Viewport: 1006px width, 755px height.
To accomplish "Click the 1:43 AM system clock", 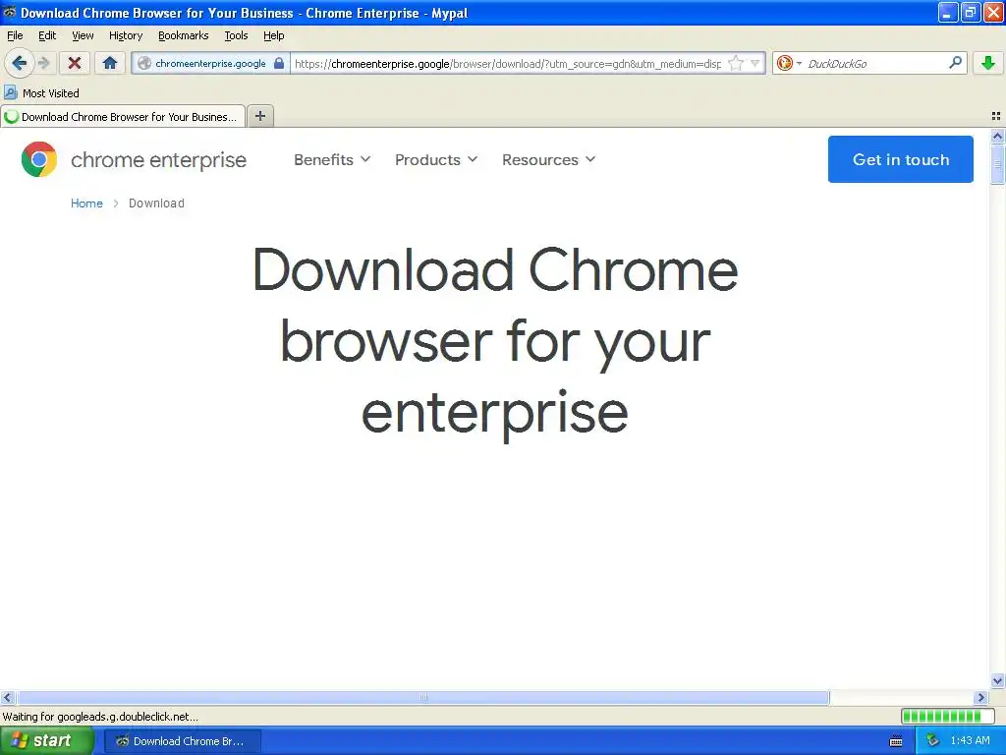I will click(970, 741).
